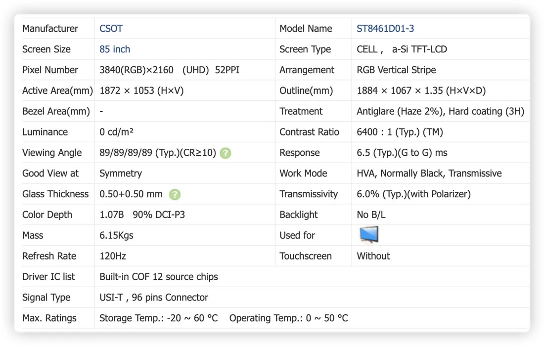Viewport: 544px width, 346px height.
Task: Select the Outline(mm) label
Action: (x=306, y=91)
